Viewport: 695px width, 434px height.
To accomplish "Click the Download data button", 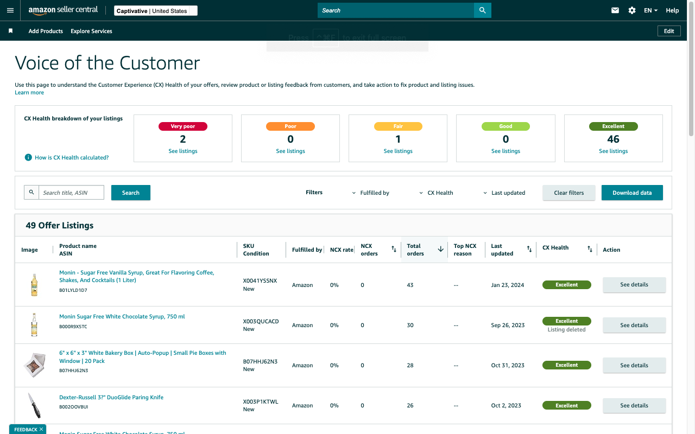I will pos(632,193).
